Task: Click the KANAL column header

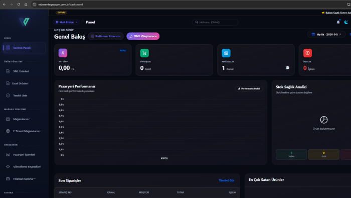Action: [x=111, y=192]
